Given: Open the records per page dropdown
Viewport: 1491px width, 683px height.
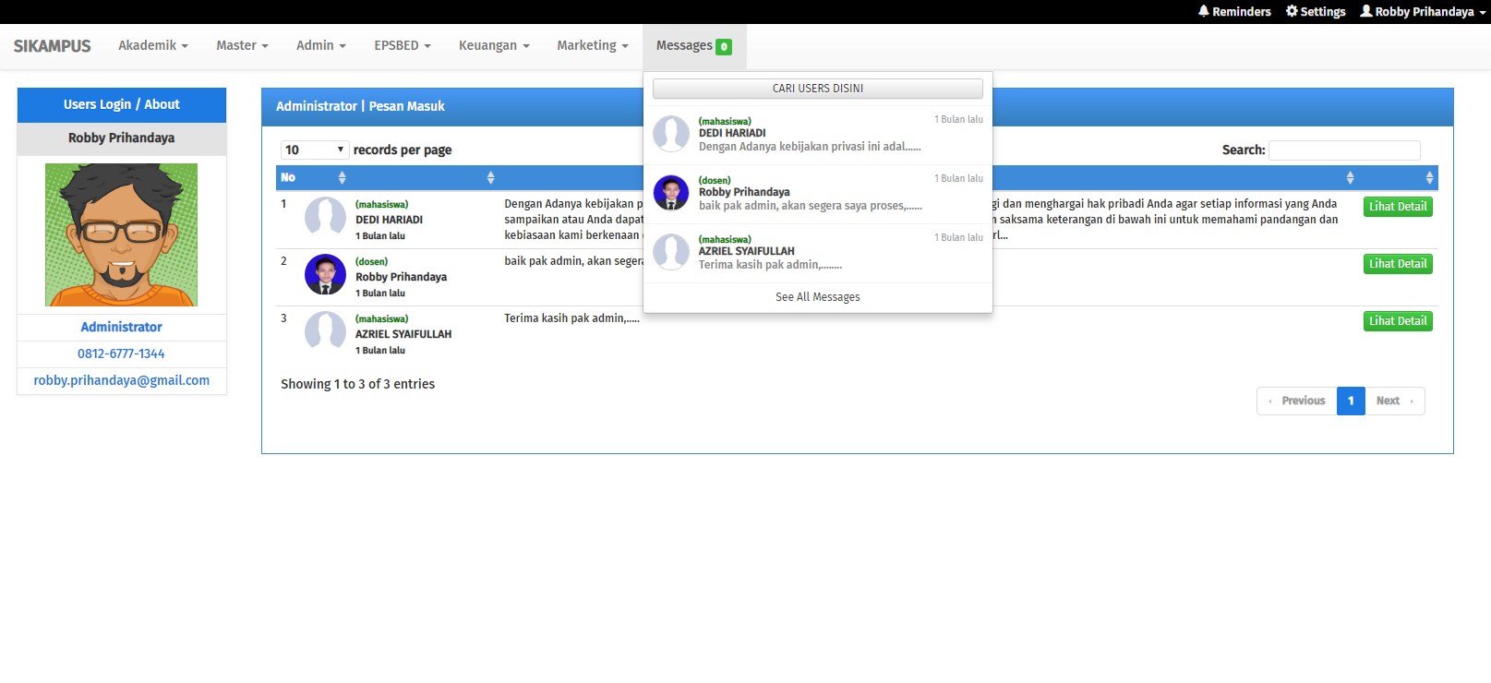Looking at the screenshot, I should click(x=314, y=150).
